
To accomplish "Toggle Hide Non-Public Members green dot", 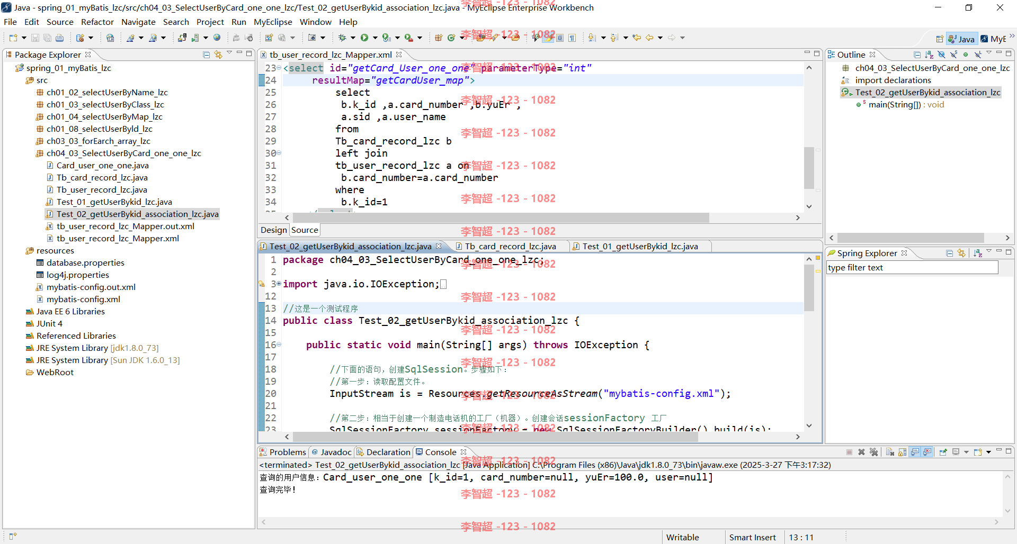I will tap(966, 55).
